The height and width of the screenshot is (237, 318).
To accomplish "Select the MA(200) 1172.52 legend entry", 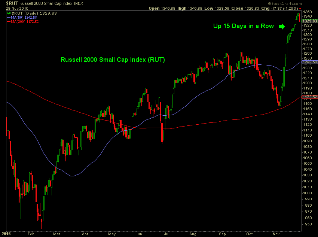I will click(23, 21).
